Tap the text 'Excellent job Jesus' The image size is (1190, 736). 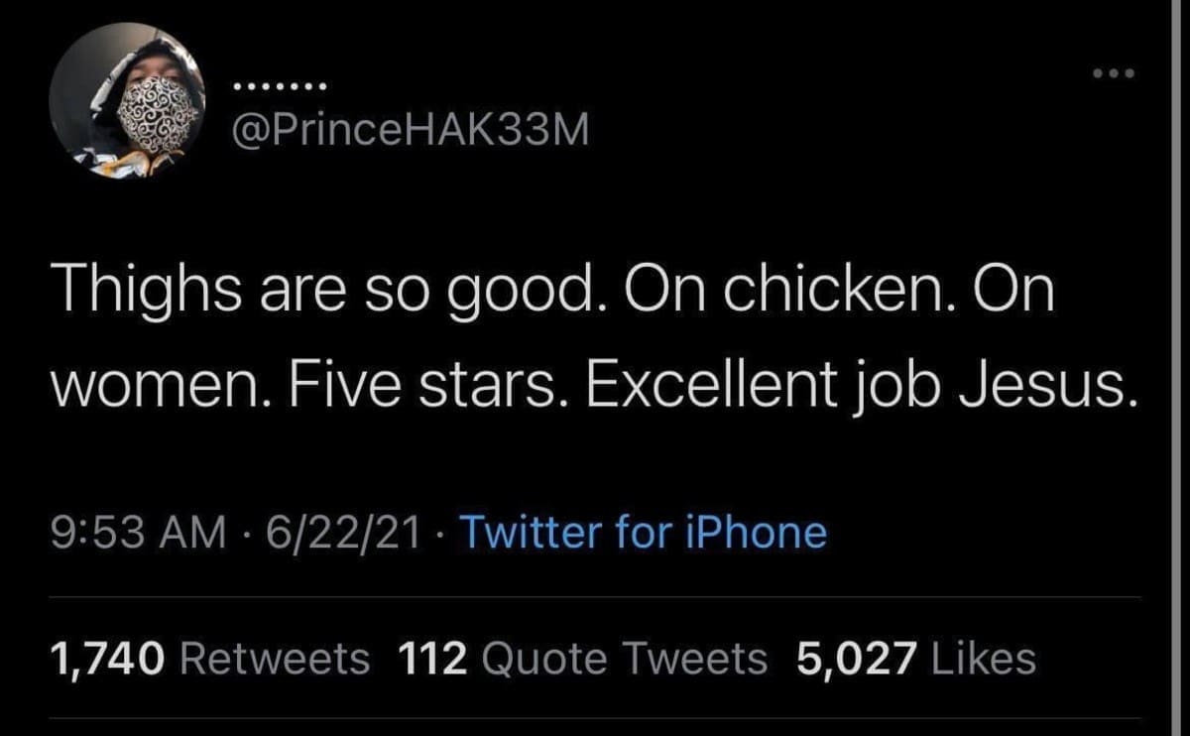(x=860, y=387)
